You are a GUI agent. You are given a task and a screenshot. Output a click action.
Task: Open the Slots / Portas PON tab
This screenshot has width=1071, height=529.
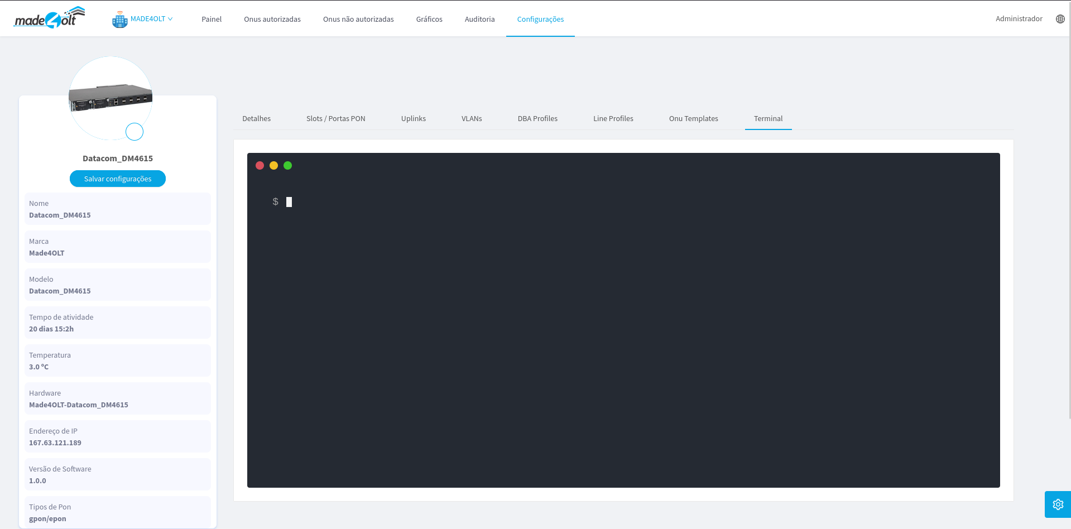(x=335, y=119)
